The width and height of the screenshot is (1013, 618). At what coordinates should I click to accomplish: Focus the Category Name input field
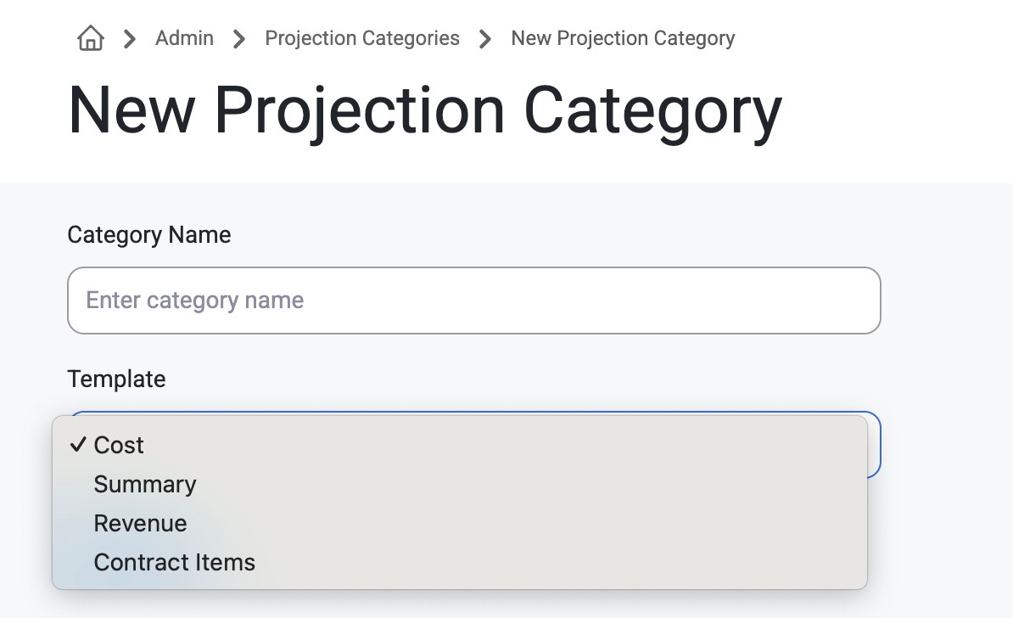click(x=474, y=301)
